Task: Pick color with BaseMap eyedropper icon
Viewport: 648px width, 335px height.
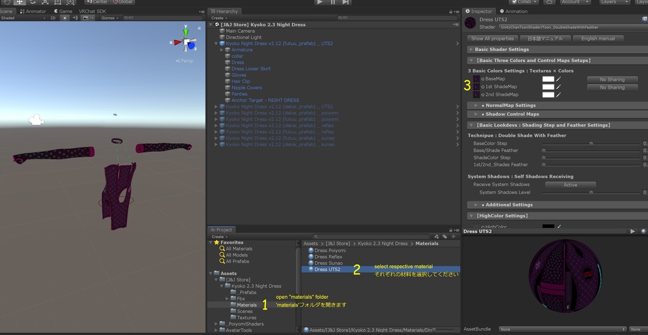Action: click(558, 79)
